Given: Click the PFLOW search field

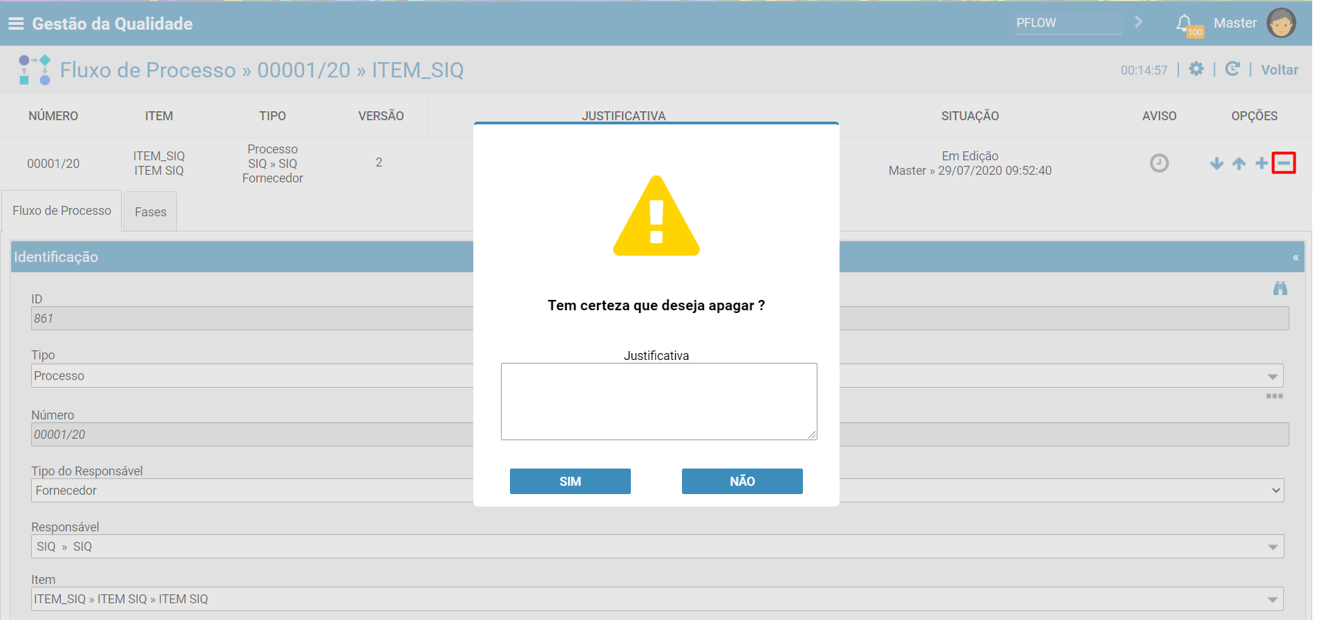Looking at the screenshot, I should click(x=1068, y=23).
